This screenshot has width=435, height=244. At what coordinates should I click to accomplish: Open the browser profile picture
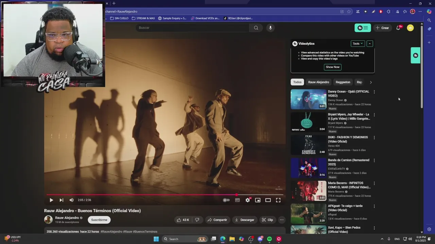click(x=413, y=12)
